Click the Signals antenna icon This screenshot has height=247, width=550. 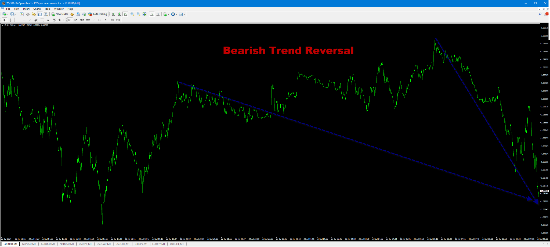point(84,14)
